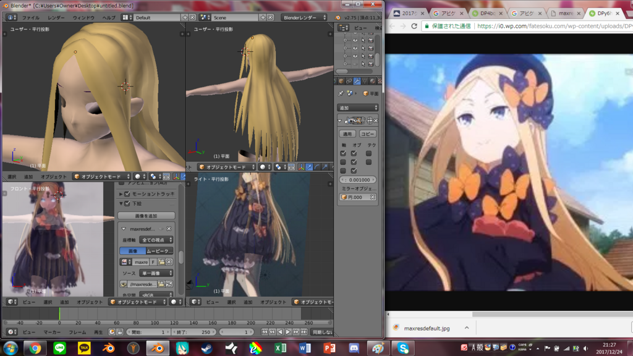The image size is (633, 356).
Task: Open the ウィンドウ menu in Blender
Action: tap(83, 18)
